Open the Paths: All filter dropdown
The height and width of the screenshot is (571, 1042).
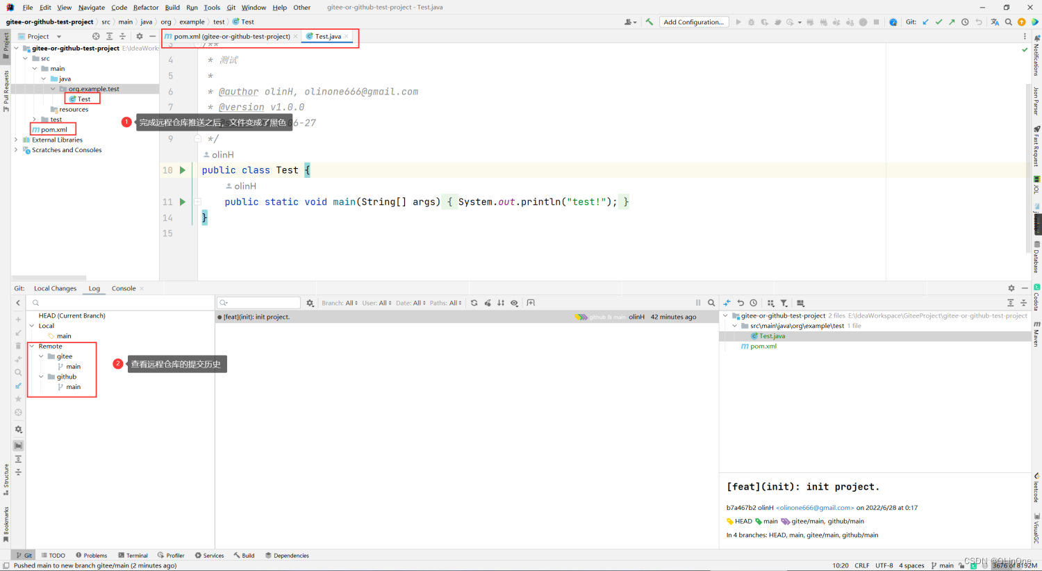click(445, 303)
